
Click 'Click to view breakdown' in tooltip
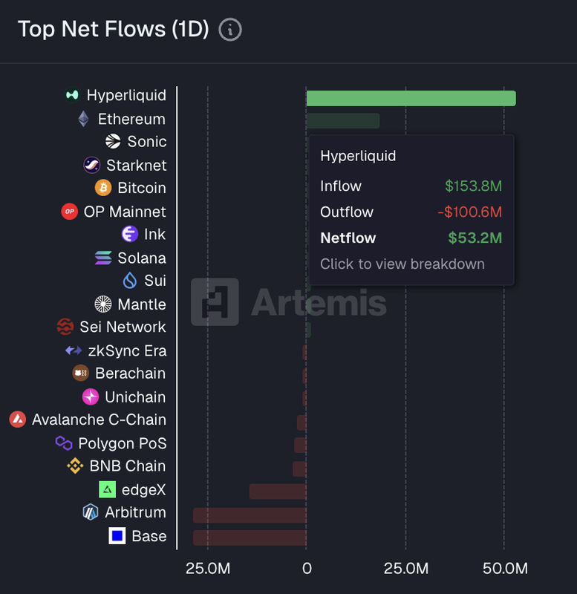tap(402, 264)
